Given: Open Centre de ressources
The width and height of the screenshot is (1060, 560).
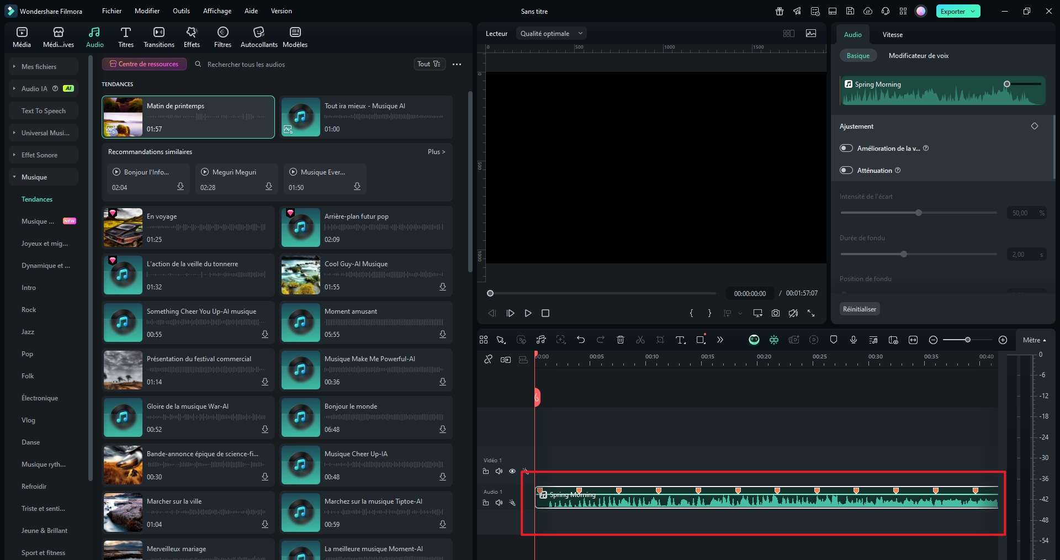Looking at the screenshot, I should tap(144, 64).
